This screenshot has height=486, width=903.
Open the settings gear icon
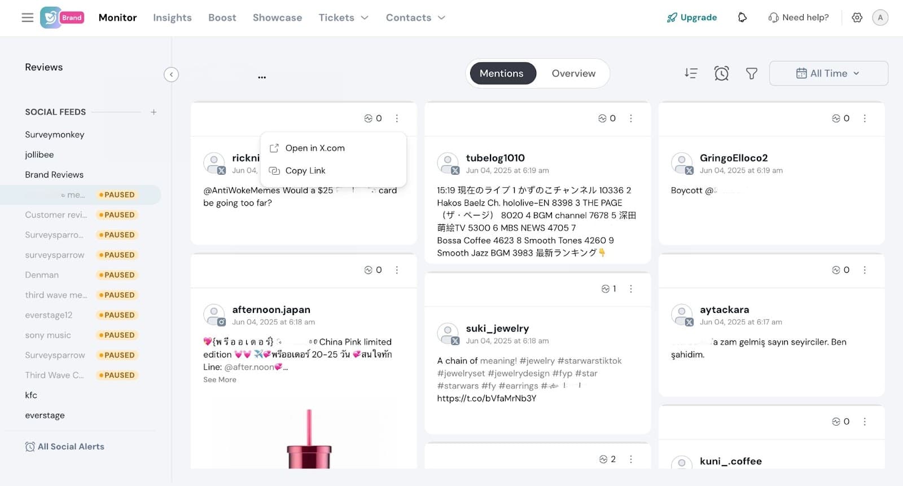pos(857,17)
